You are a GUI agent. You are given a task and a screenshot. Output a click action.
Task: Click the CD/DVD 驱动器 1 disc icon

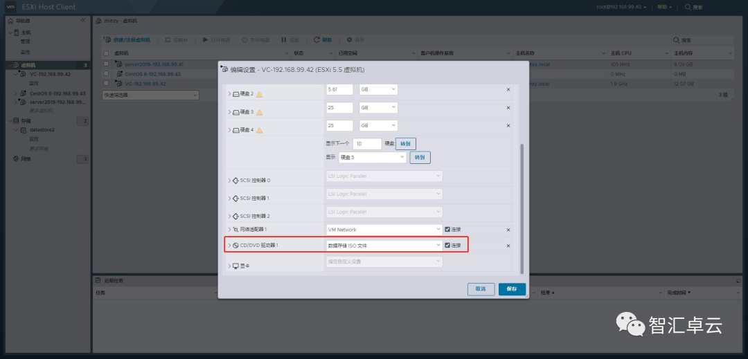tap(235, 245)
